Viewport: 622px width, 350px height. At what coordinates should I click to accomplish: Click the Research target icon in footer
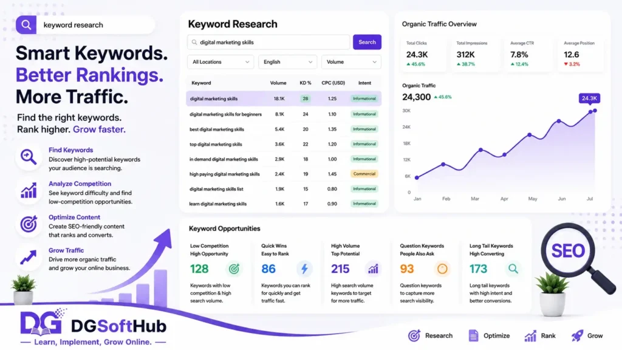coord(414,335)
